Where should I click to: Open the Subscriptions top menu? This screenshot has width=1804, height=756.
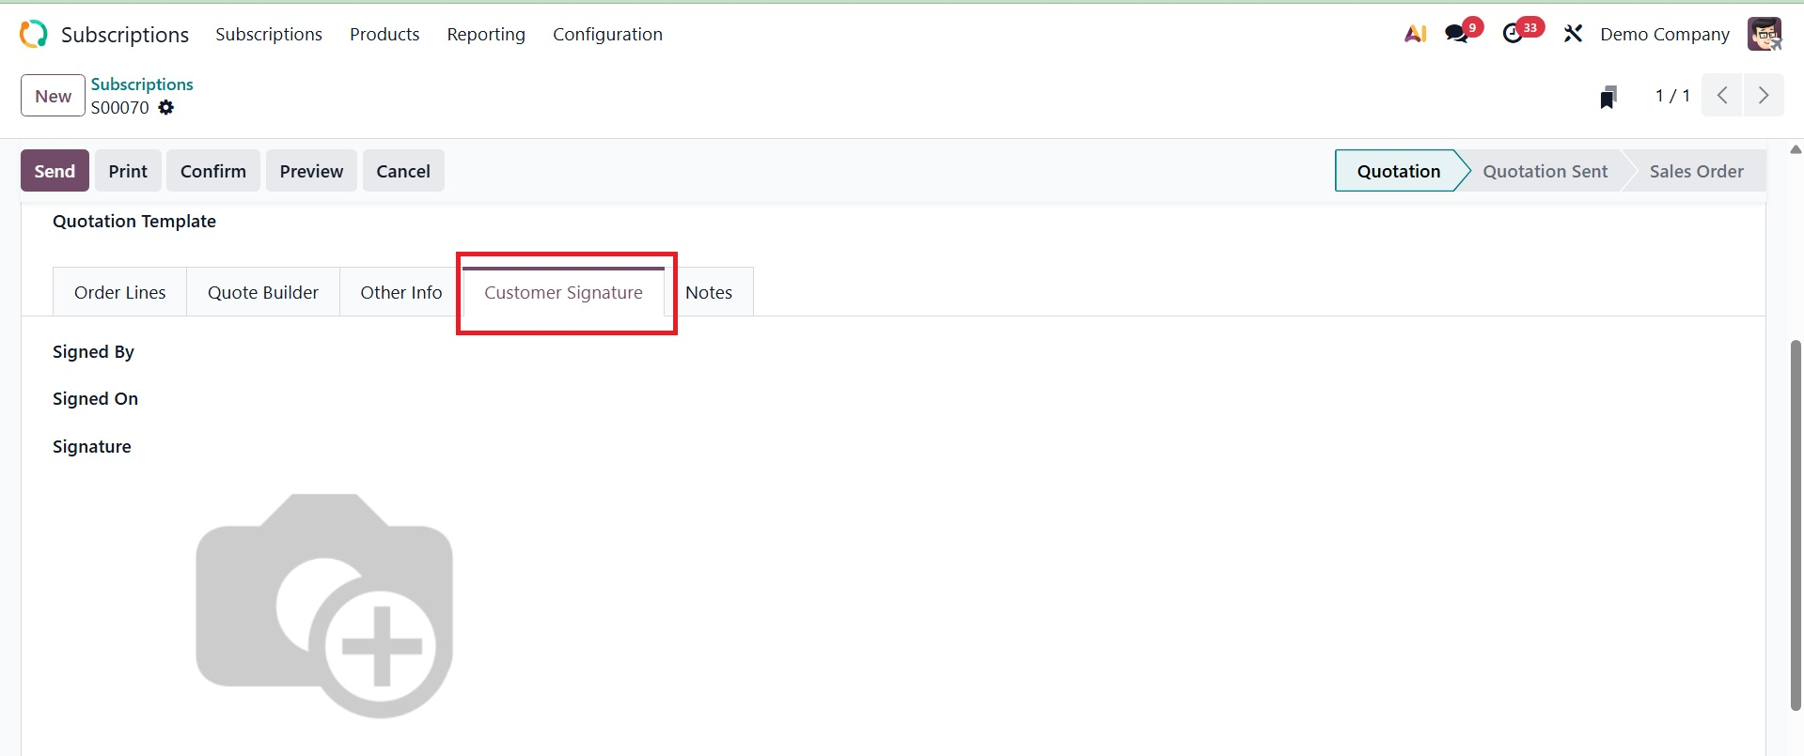(269, 34)
